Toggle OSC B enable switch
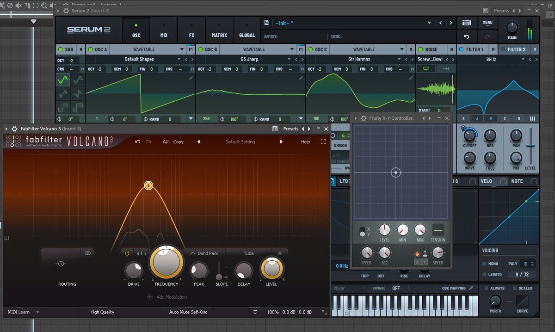This screenshot has height=332, width=555. (200, 49)
